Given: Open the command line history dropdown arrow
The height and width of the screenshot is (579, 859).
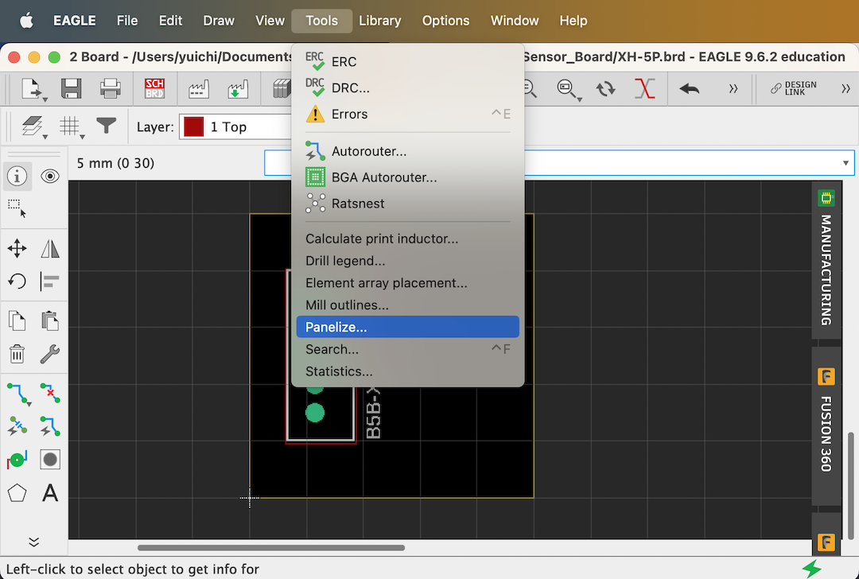Looking at the screenshot, I should click(x=845, y=163).
